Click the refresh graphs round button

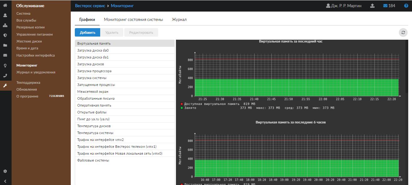coord(403,32)
